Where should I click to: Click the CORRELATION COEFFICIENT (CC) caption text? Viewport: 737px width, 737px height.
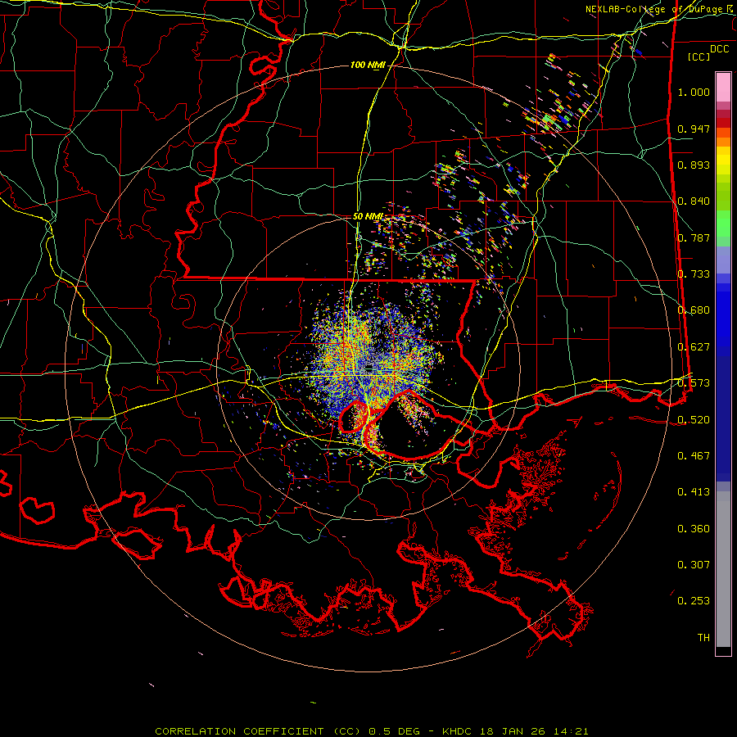coord(258,731)
